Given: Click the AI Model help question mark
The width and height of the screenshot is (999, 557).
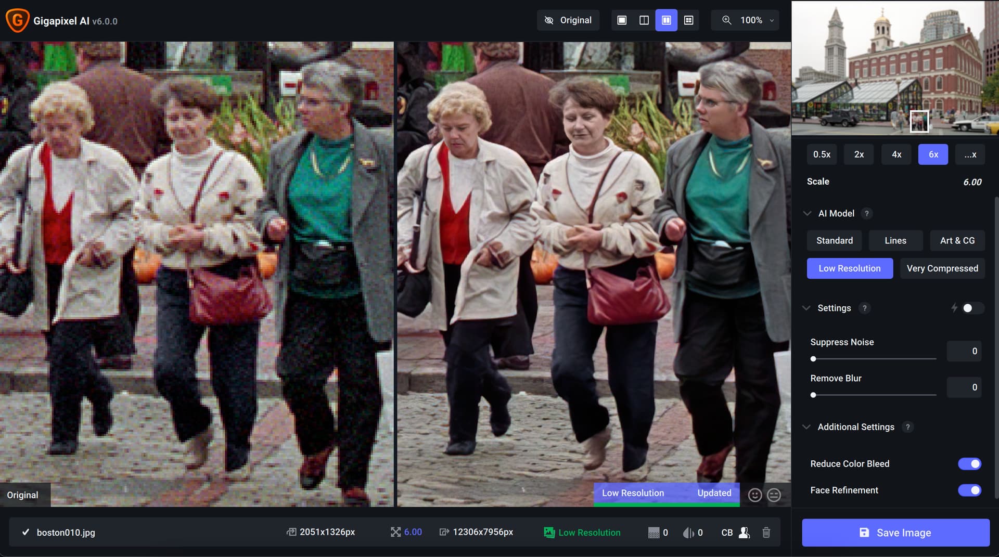Looking at the screenshot, I should click(x=866, y=214).
